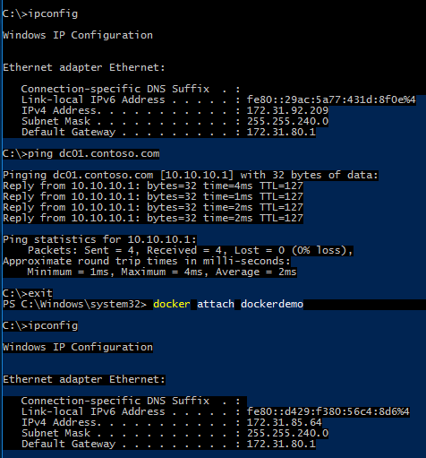Click the first ipconfig command line
Screen dimensions: 426x458
point(40,13)
